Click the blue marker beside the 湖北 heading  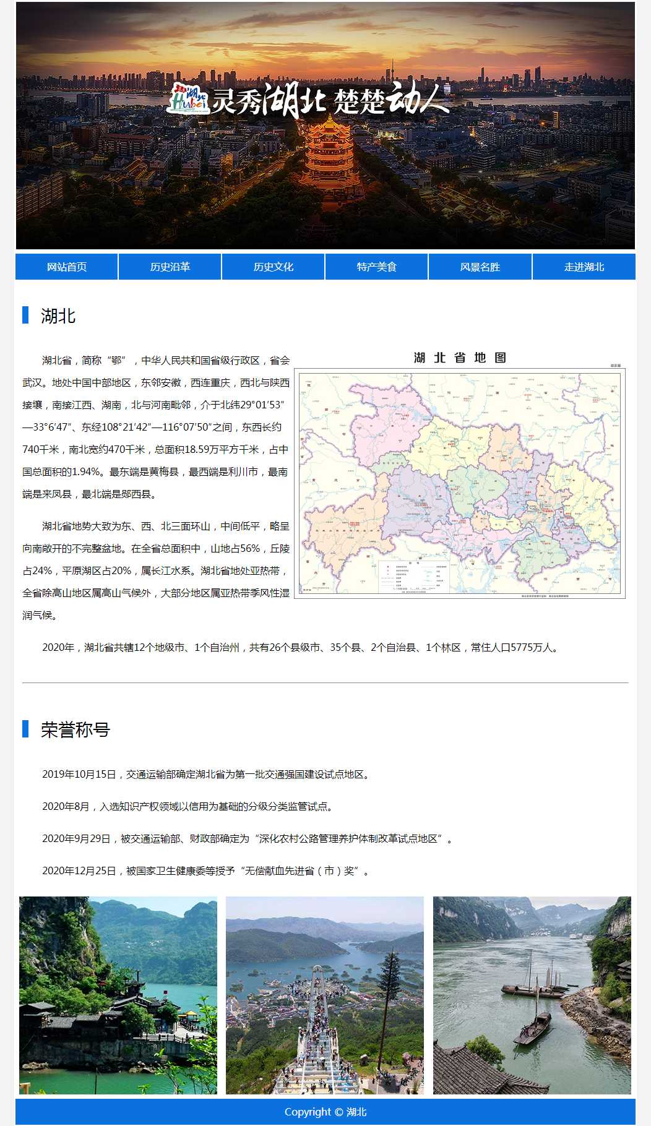tap(25, 315)
